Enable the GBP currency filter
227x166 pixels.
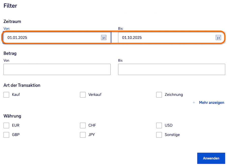point(7,135)
